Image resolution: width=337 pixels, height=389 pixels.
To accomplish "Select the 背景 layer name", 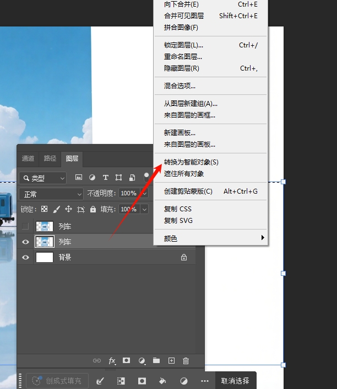I will point(65,257).
